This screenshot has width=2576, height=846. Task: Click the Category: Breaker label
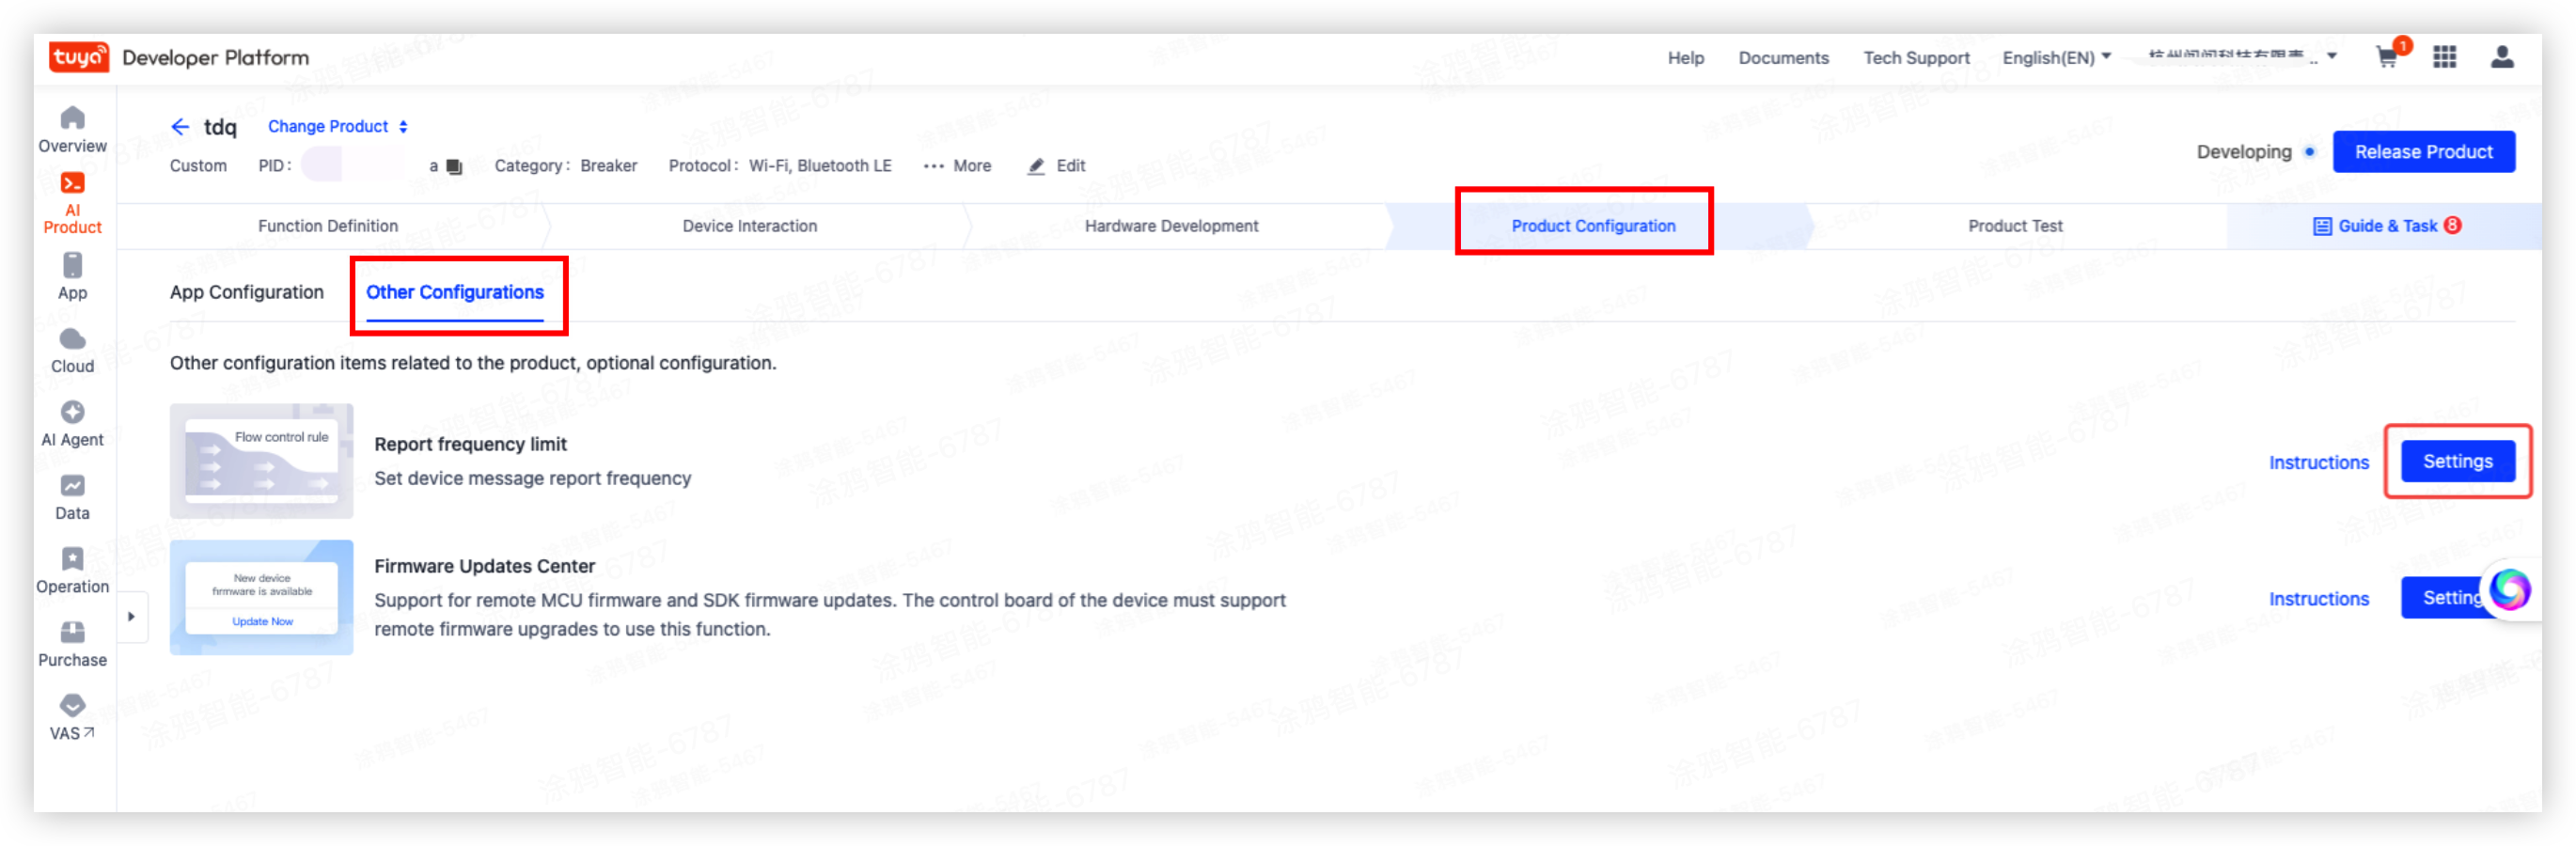(565, 166)
